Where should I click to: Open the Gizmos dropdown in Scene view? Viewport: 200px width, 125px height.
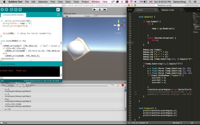tap(88, 16)
